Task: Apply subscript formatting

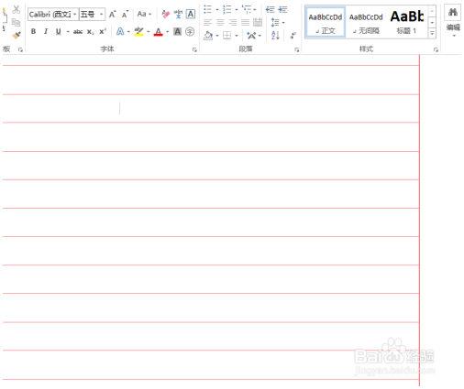Action: [x=91, y=32]
